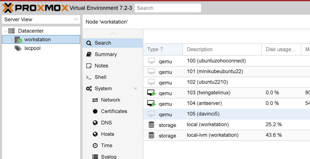
Task: Open the Time settings
Action: tap(113, 146)
